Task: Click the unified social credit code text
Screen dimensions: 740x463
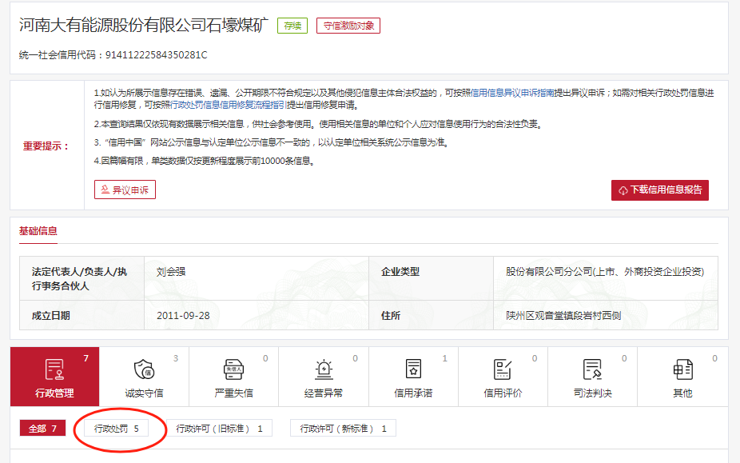Action: tap(113, 55)
